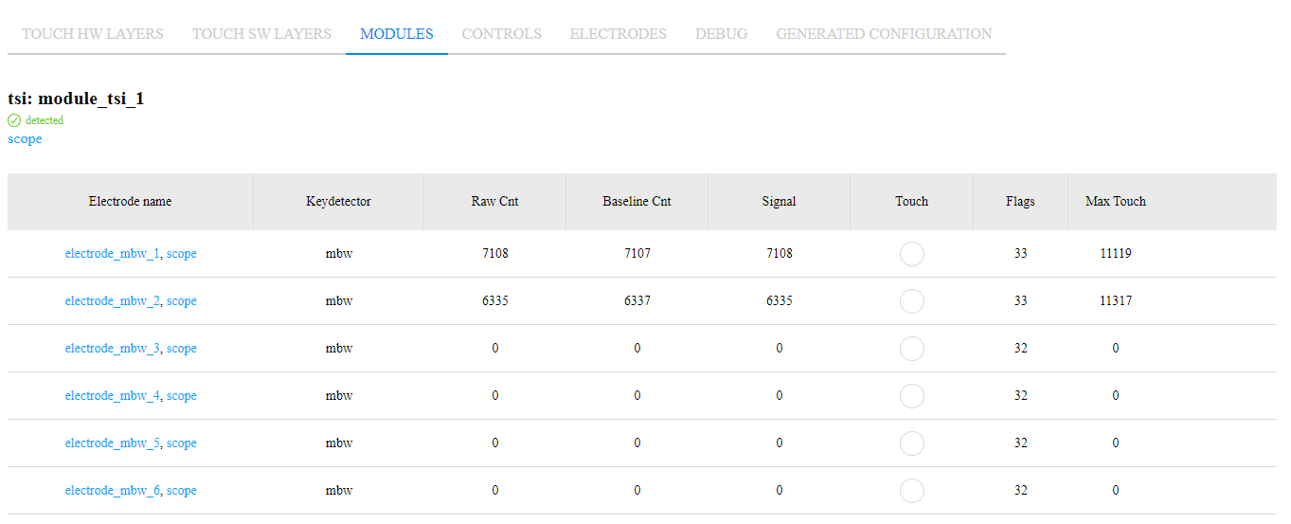The image size is (1291, 524).
Task: Click the electrode_mbw_3 name link
Action: coord(112,349)
